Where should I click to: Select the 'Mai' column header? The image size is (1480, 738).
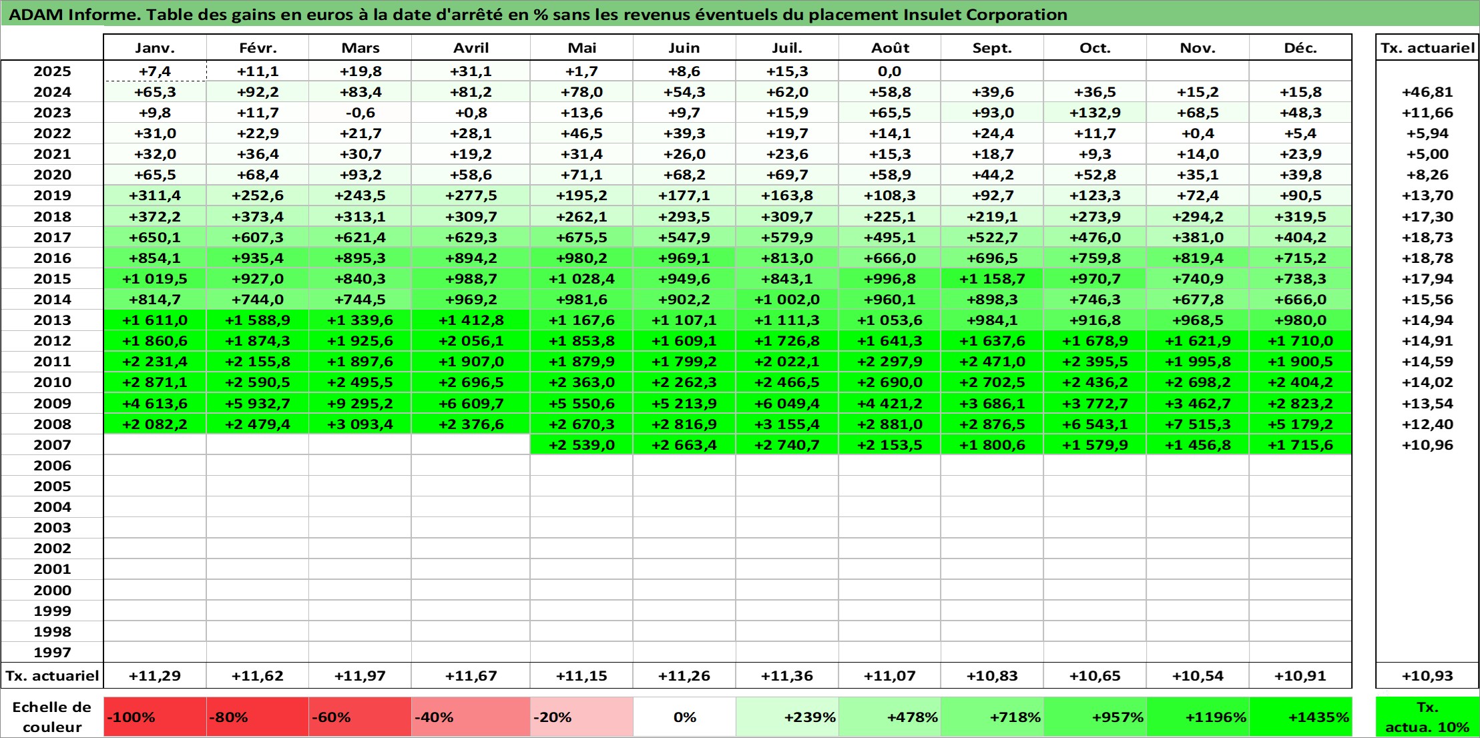click(581, 48)
